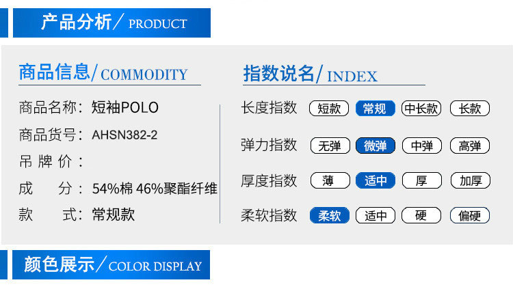This screenshot has height=289, width=513.
Task: Choose 适中 in the 柔软指数 row
Action: tap(376, 216)
